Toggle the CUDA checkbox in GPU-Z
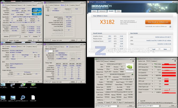178x108 pixels. click(112, 102)
